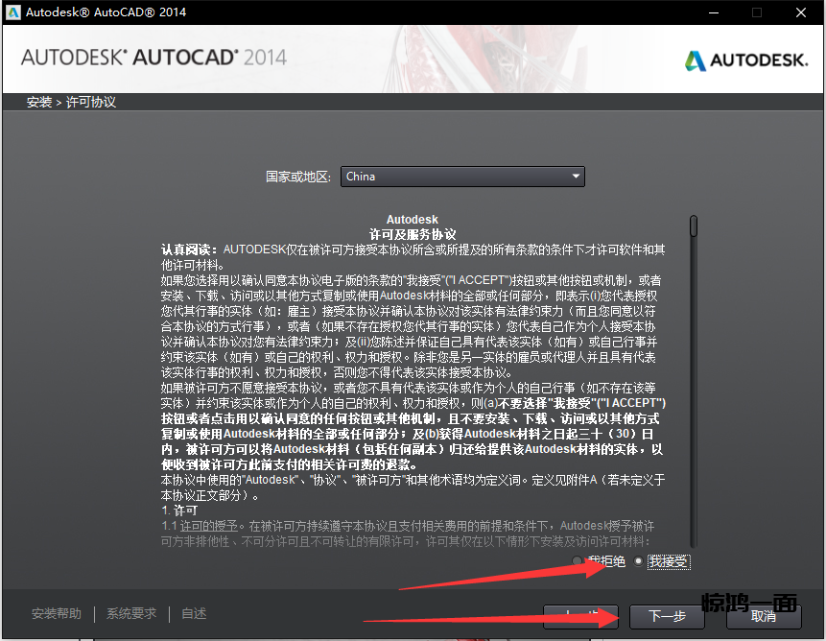
Task: Minimize the installer window
Action: click(712, 12)
